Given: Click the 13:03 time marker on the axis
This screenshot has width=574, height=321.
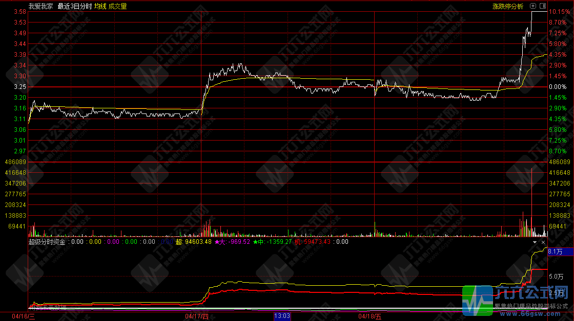Looking at the screenshot, I should [x=282, y=316].
